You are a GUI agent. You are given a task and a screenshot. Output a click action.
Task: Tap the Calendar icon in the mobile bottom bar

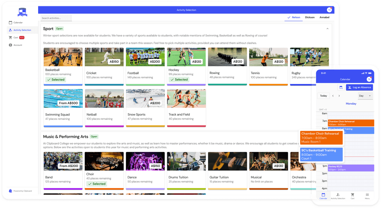(323, 196)
